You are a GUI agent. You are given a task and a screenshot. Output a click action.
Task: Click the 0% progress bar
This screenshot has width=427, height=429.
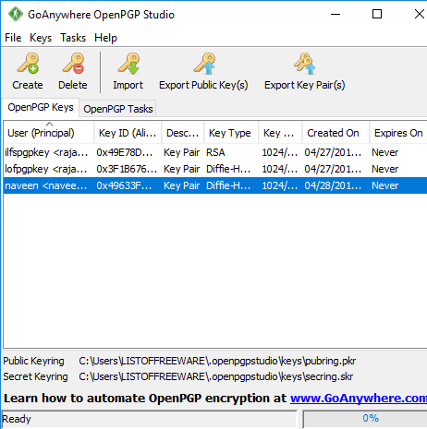[365, 418]
